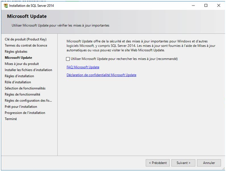
Task: Select Clé de produit step in sidebar
Action: 26,39
